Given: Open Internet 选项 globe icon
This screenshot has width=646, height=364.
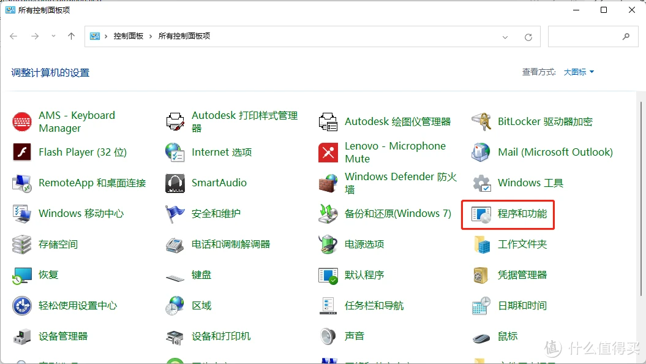Looking at the screenshot, I should click(175, 152).
